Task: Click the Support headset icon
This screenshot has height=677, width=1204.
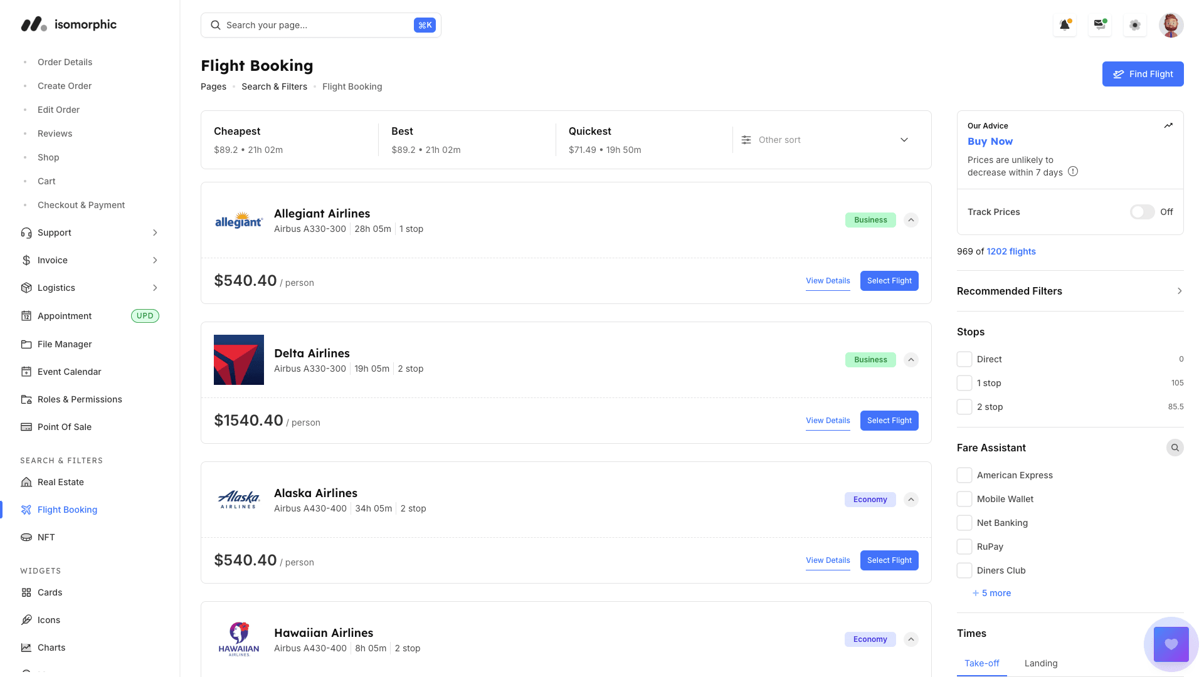Action: click(26, 233)
